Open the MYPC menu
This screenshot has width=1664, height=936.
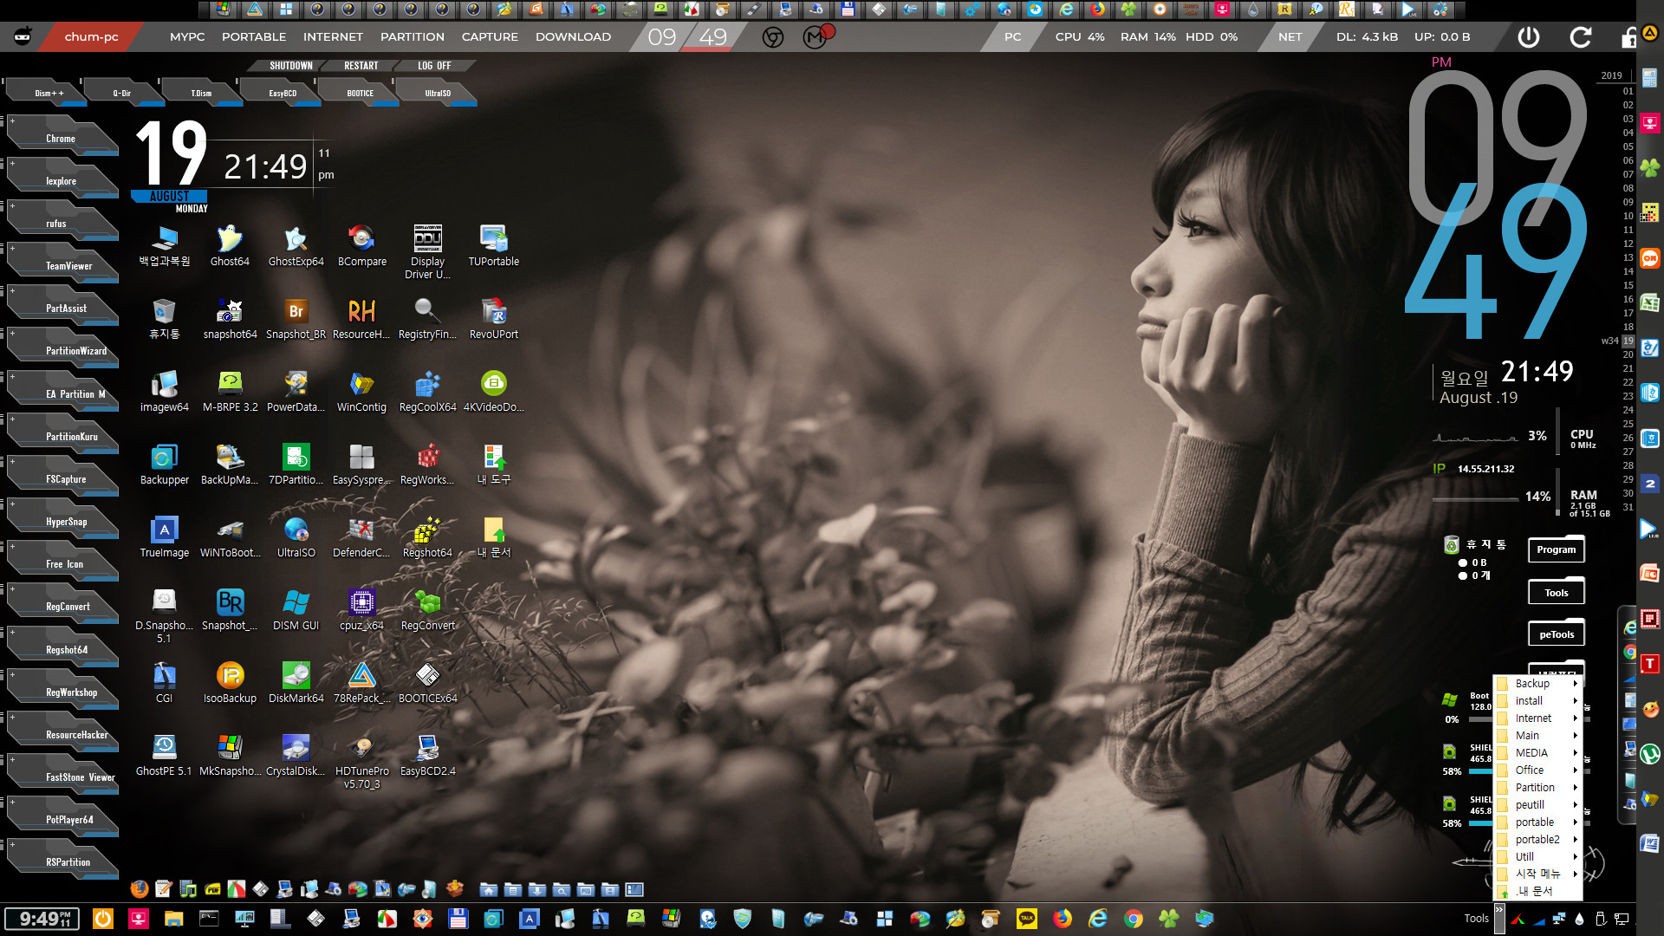coord(187,37)
